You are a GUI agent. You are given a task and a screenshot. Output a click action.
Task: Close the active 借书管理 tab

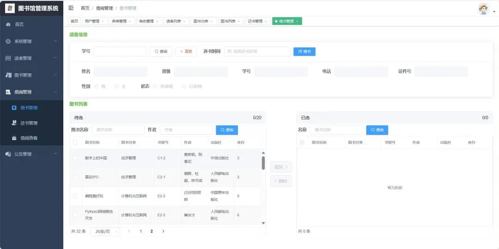click(x=297, y=21)
